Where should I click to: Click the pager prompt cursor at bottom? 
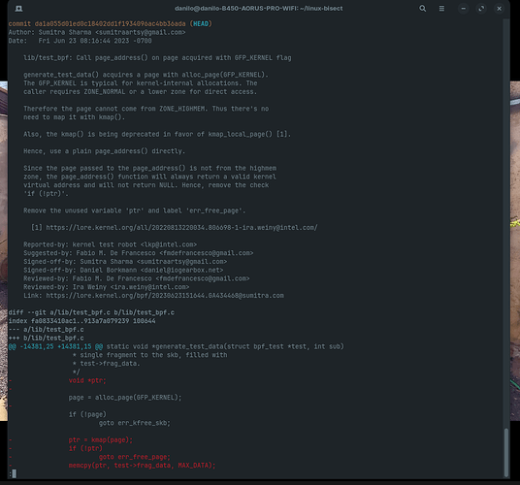point(14,473)
